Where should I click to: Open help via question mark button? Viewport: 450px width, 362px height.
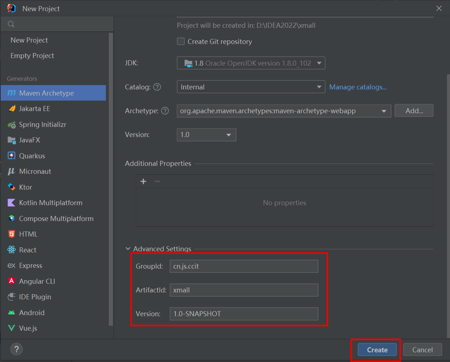click(x=17, y=349)
